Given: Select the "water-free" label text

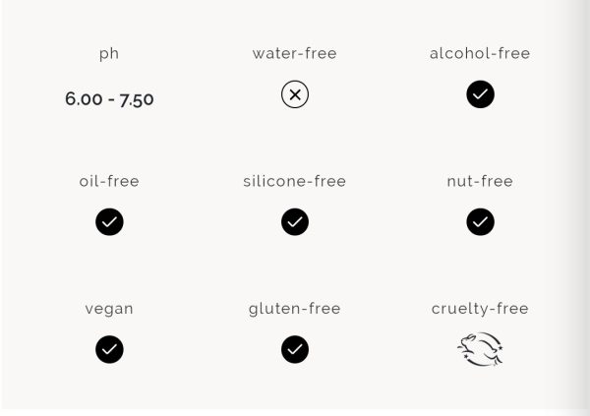Looking at the screenshot, I should click(x=295, y=53).
